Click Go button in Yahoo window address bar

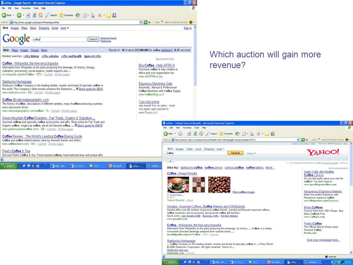[x=305, y=140]
